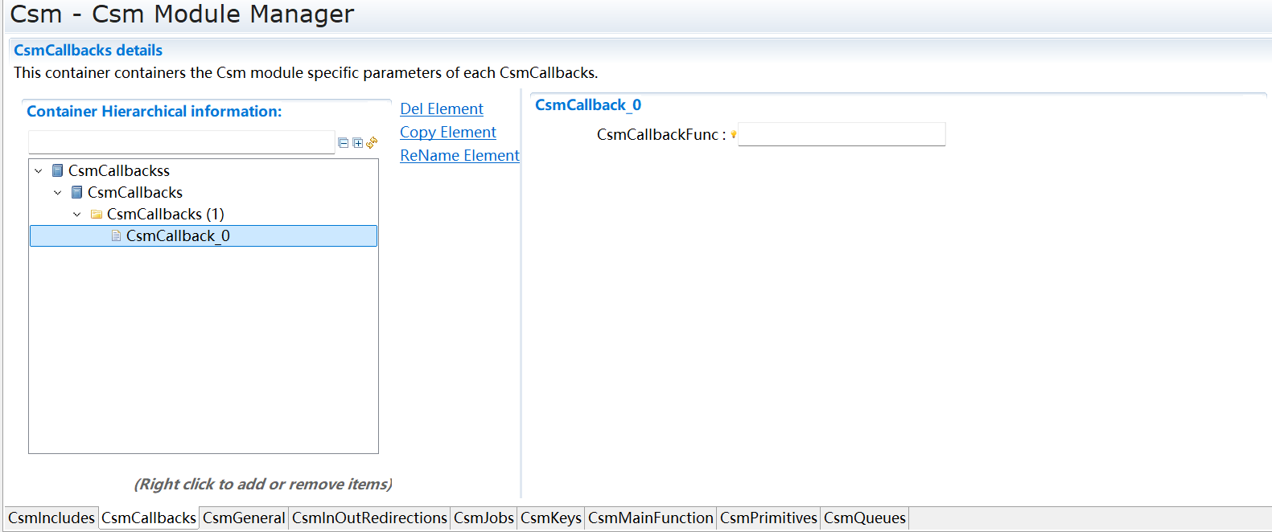Click the Del Element link
The image size is (1272, 532).
442,109
